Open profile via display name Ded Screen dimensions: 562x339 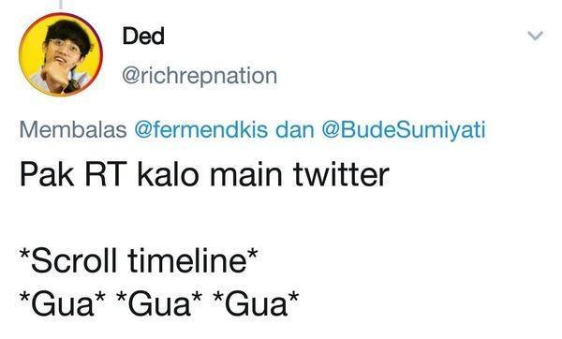coord(143,36)
